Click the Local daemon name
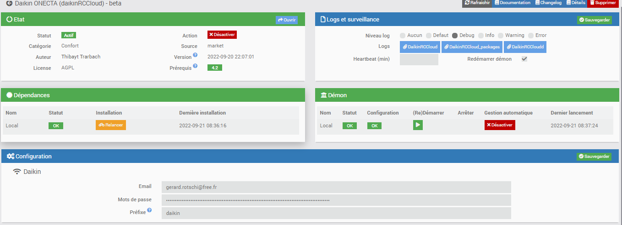 pyautogui.click(x=326, y=126)
